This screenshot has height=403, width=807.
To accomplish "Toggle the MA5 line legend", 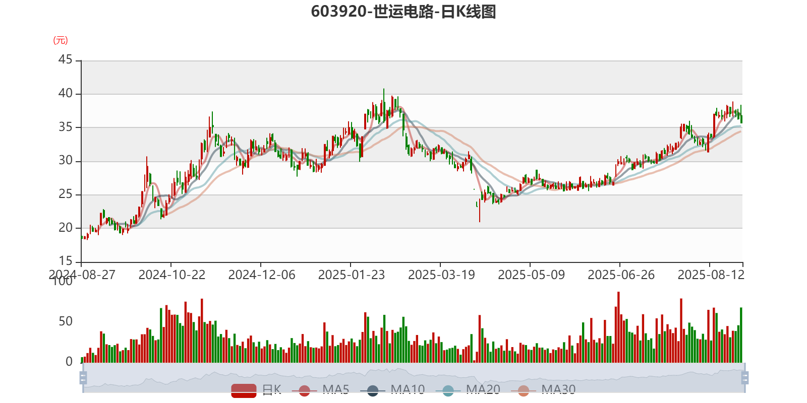I will click(320, 390).
